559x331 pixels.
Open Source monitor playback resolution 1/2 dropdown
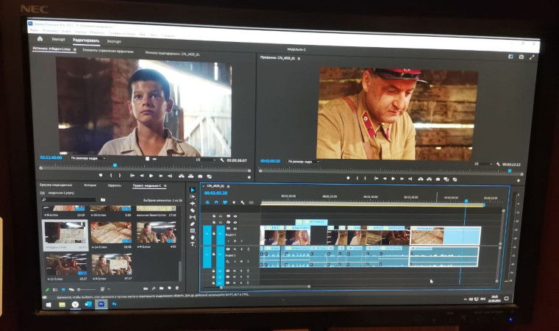206,160
